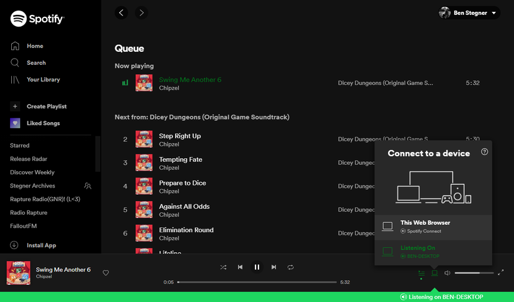
Task: Open the Release Radar playlist
Action: [29, 159]
